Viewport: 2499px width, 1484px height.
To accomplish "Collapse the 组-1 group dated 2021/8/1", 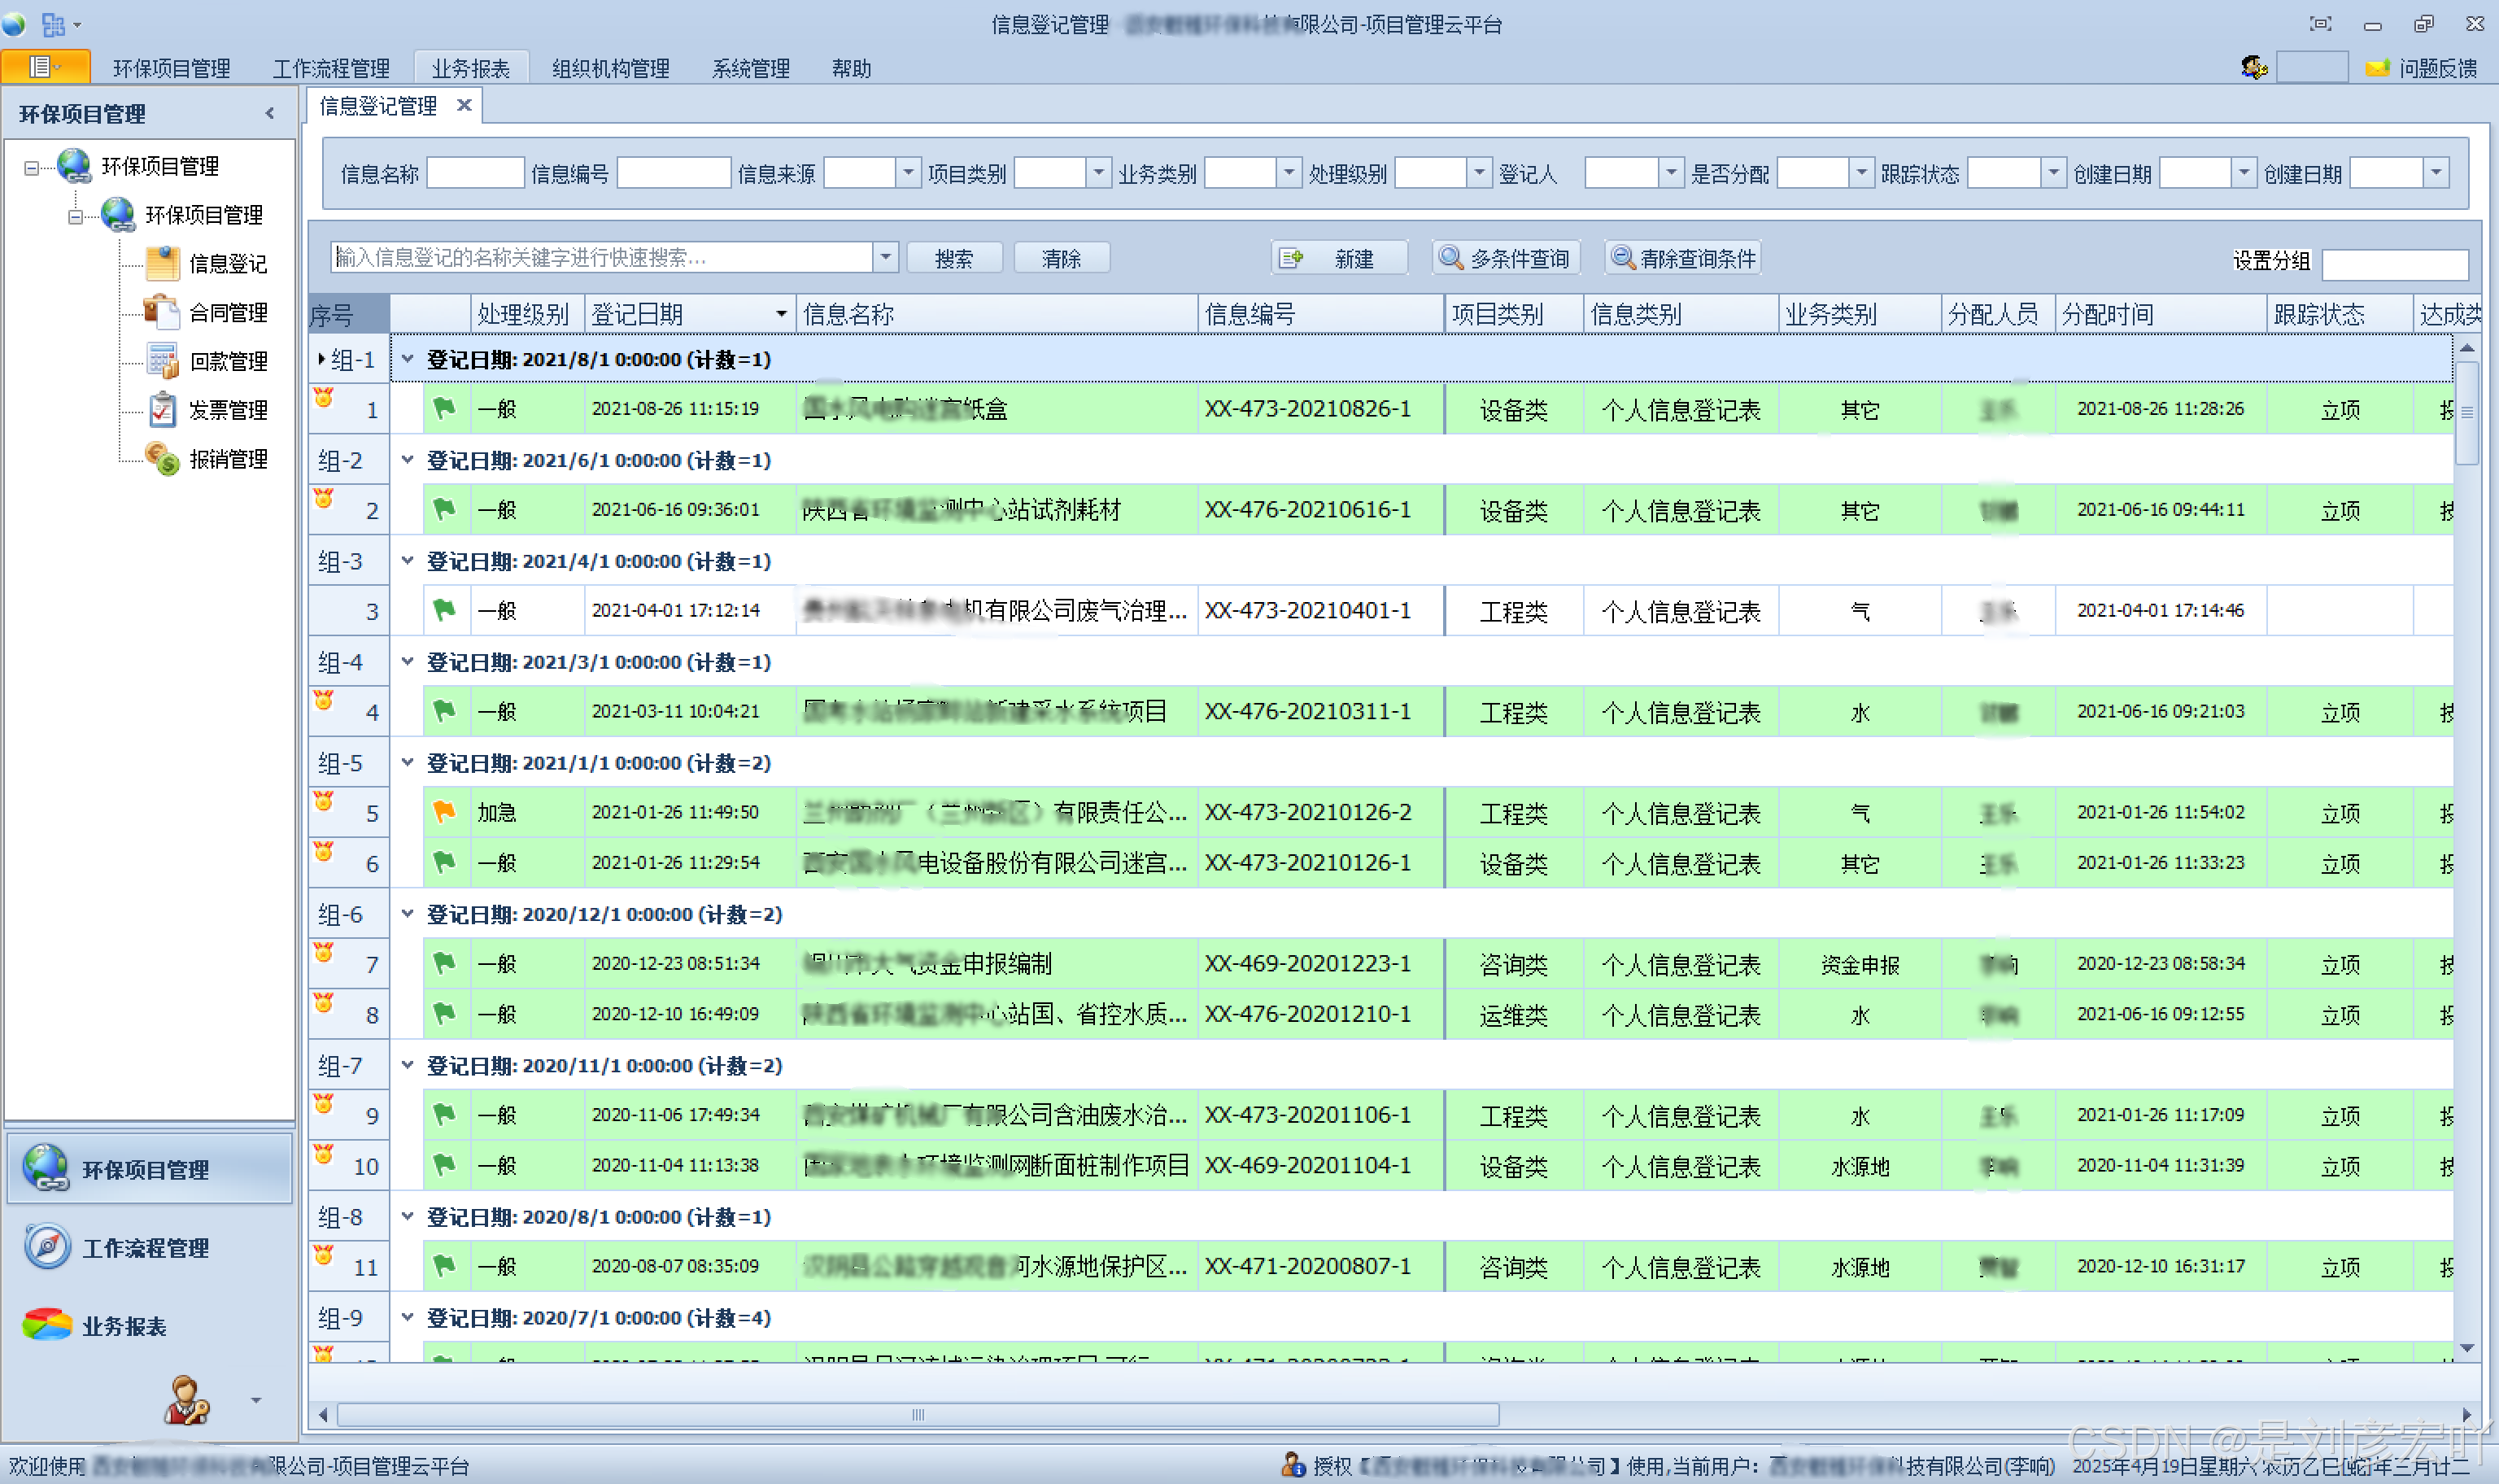I will (408, 359).
